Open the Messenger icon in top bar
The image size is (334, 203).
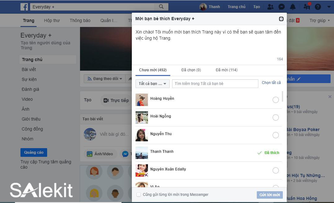point(282,7)
